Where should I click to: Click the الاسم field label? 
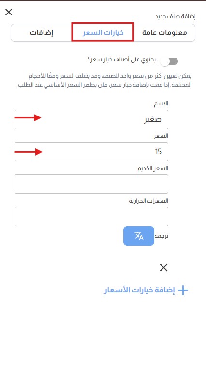click(162, 103)
